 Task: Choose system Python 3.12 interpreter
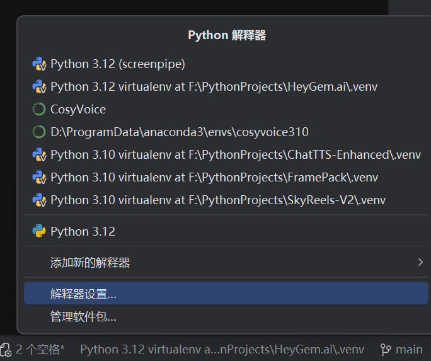pos(226,231)
